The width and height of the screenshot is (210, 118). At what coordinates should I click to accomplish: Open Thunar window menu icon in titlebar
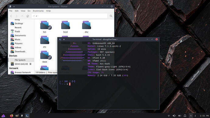tap(10, 6)
